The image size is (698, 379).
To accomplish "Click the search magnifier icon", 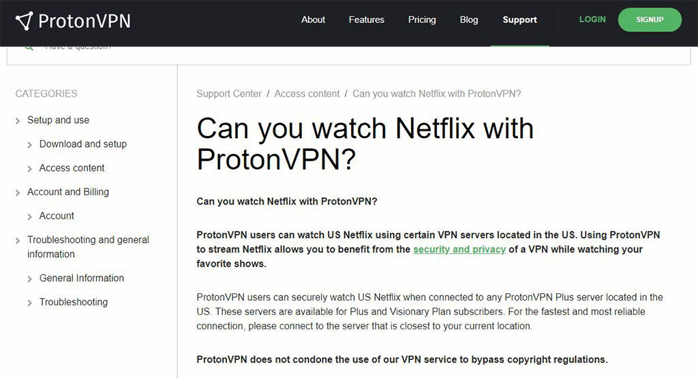I will [x=29, y=47].
